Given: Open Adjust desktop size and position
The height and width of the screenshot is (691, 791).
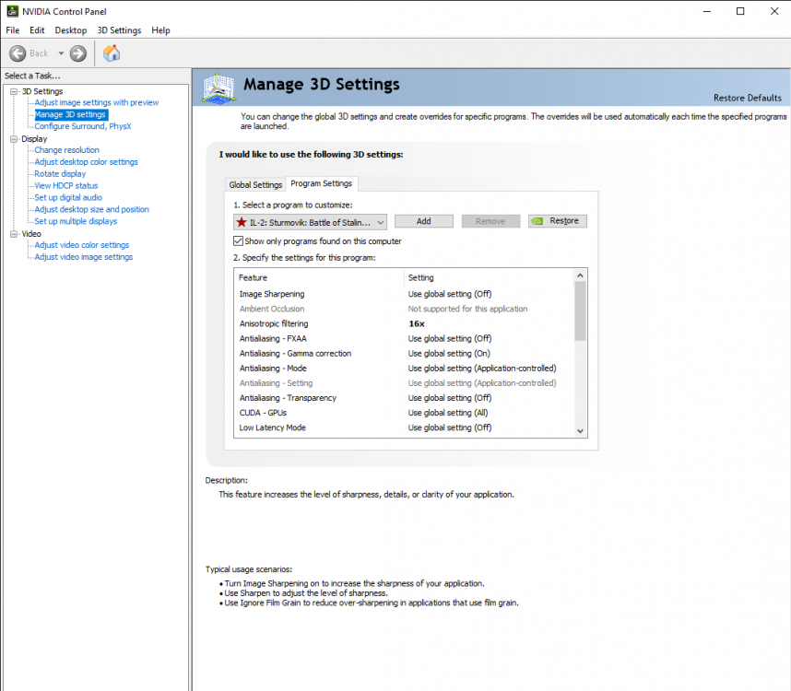Looking at the screenshot, I should (92, 209).
